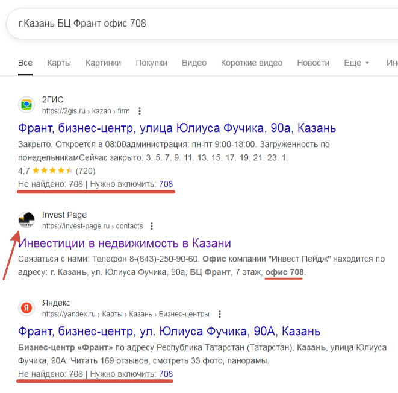Open the Покупки tab
Viewport: 398px width, 393px height.
coord(151,63)
